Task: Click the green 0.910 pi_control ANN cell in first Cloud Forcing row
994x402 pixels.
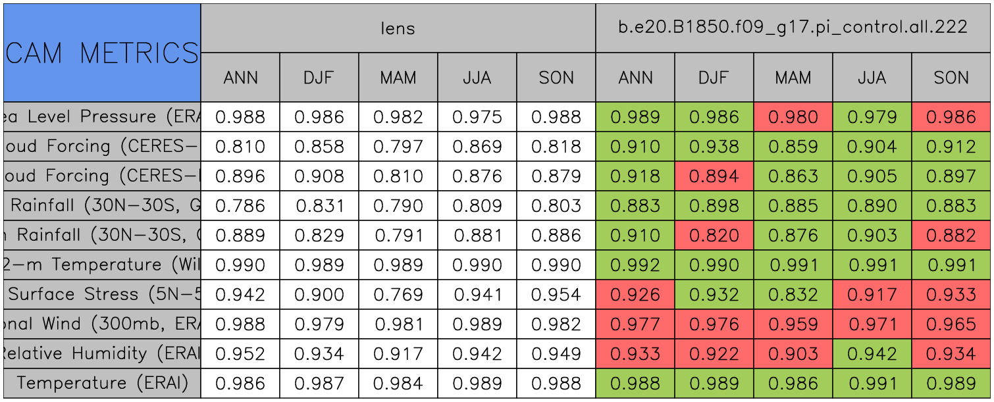Action: click(x=635, y=147)
